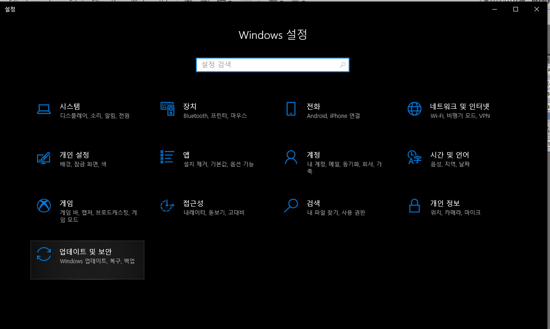Viewport: 550px width, 329px height.
Task: Open 네트워크 및 인터넷 via the globe icon
Action: click(x=414, y=109)
